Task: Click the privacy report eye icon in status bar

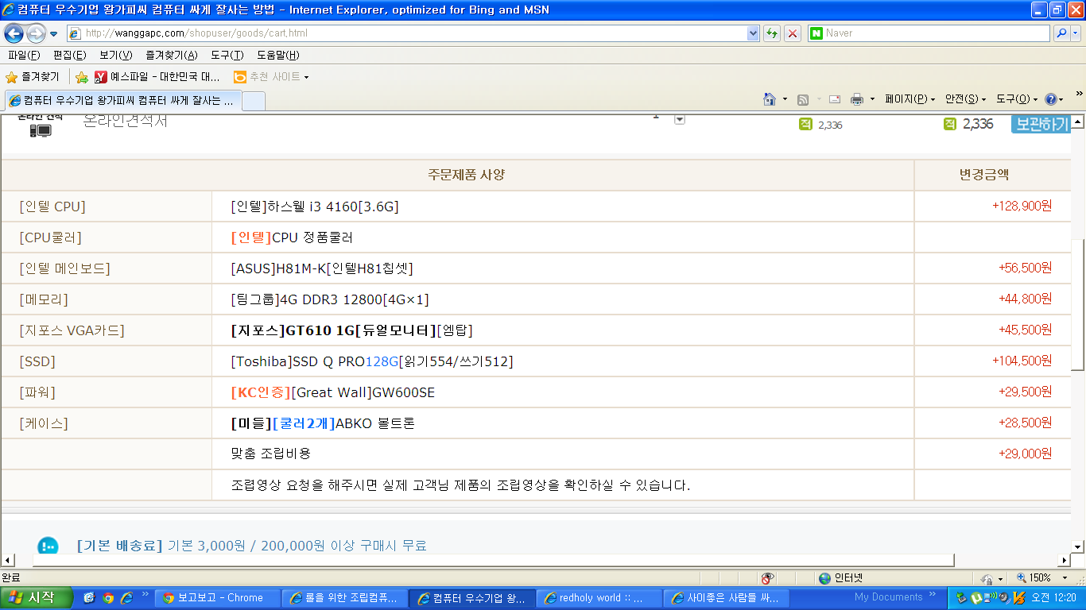Action: (768, 578)
